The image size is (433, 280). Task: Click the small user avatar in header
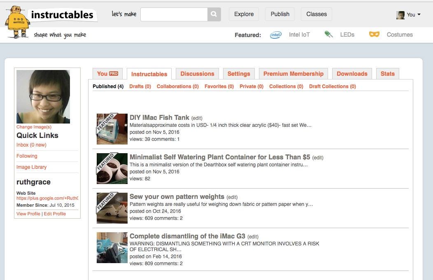click(400, 15)
